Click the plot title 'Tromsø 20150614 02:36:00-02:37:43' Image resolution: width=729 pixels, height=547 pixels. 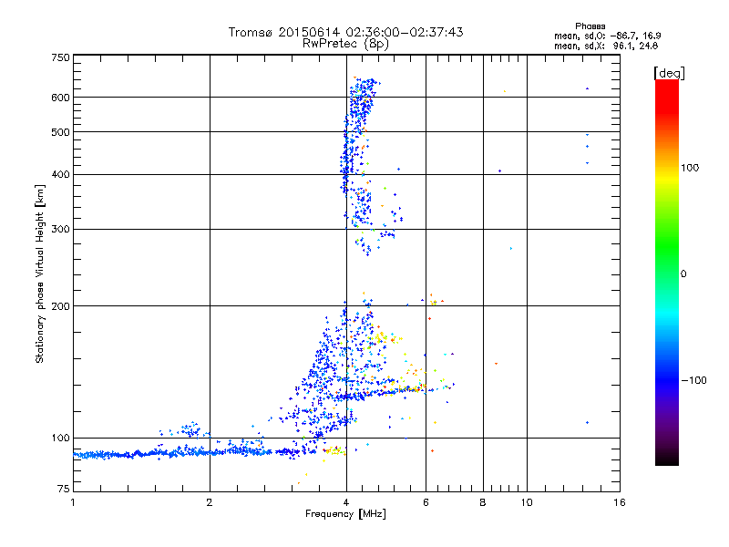point(345,32)
